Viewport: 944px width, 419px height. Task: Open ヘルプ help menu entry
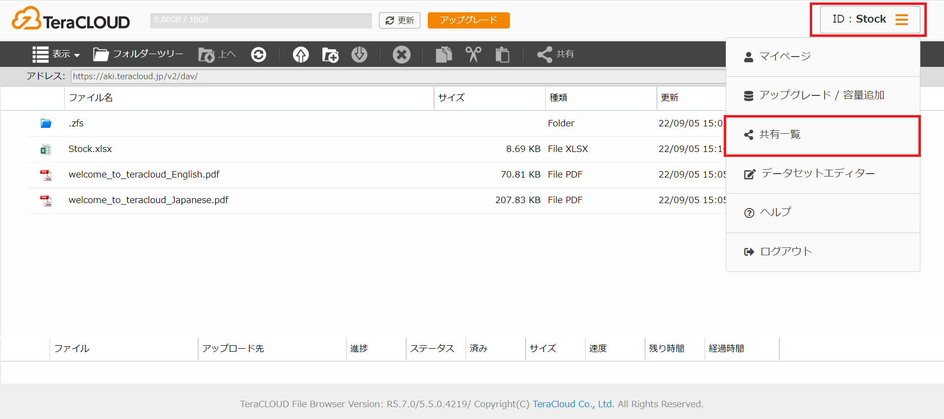823,213
